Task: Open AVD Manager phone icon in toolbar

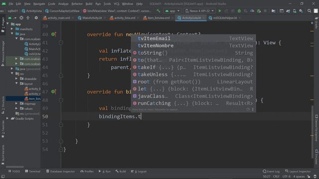Action: coord(295,11)
